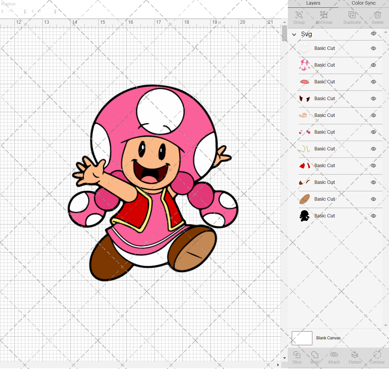Open the Contour tool

pyautogui.click(x=377, y=357)
